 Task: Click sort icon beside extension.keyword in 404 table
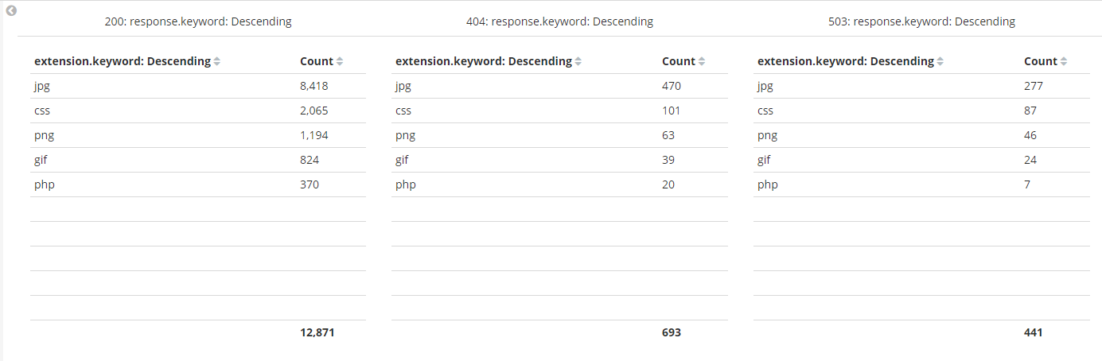point(578,62)
